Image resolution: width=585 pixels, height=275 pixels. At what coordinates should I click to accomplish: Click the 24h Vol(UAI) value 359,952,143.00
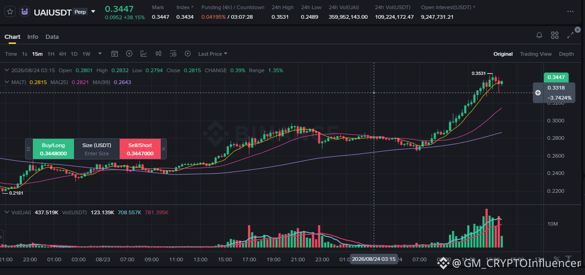(348, 17)
